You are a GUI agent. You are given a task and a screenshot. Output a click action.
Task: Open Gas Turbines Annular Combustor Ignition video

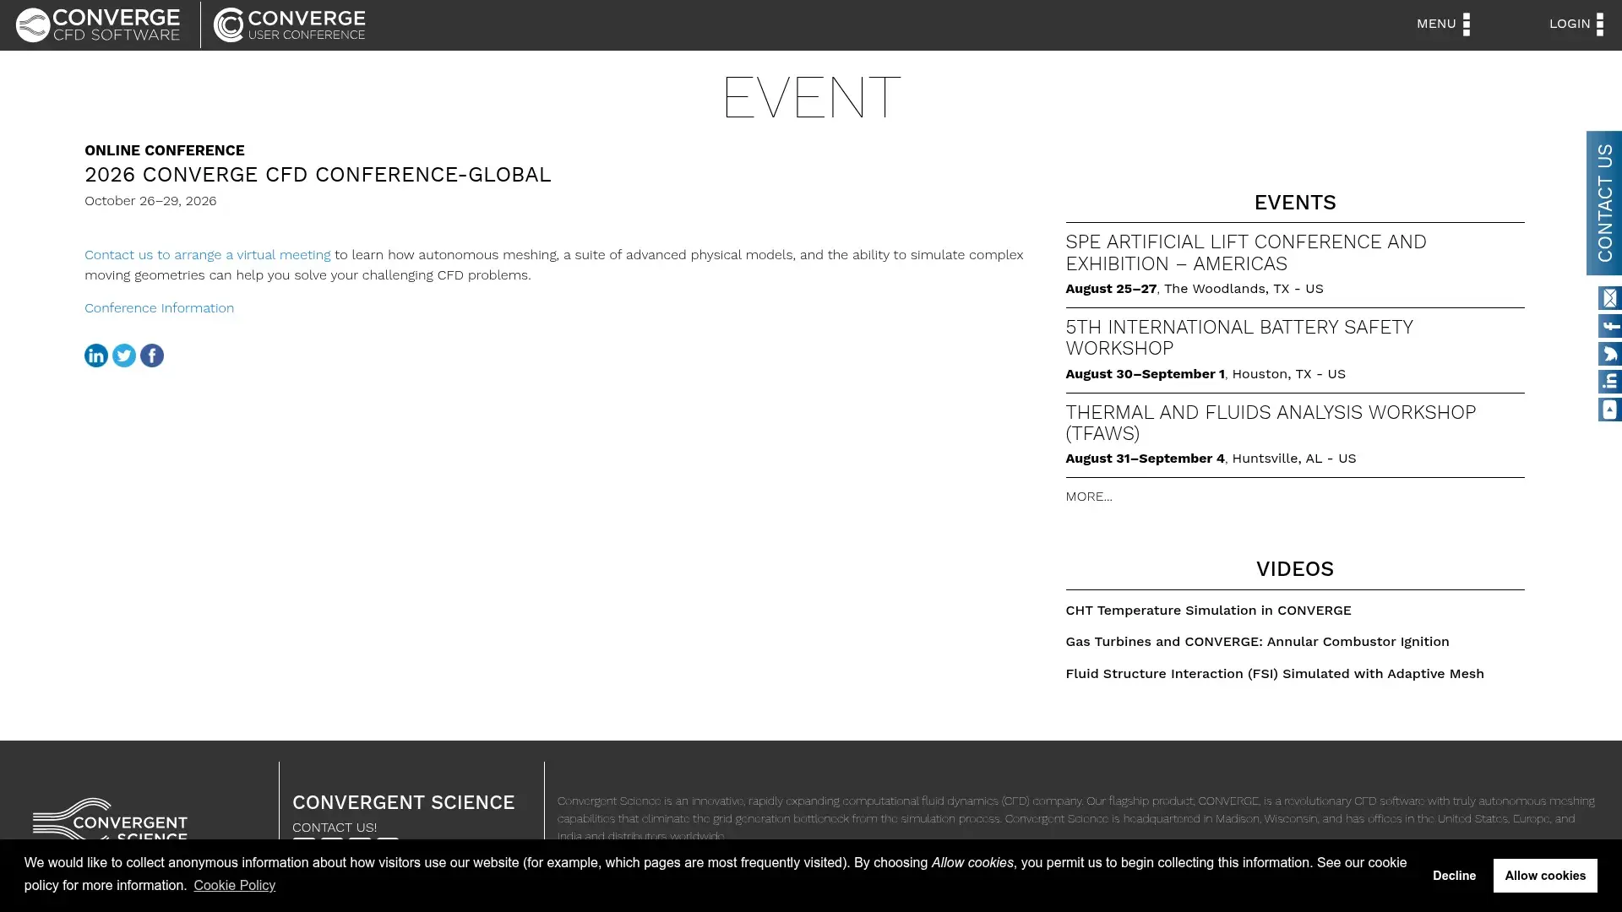coord(1257,641)
